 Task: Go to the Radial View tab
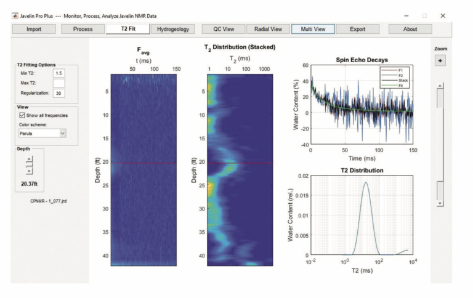tap(268, 29)
